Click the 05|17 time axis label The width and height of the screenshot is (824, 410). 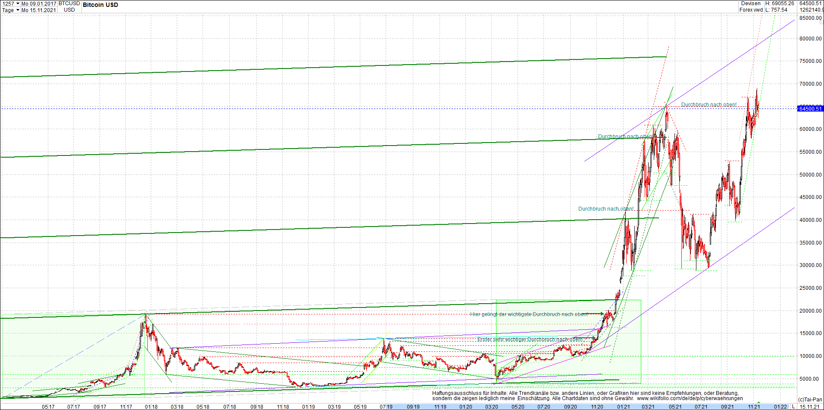48,407
